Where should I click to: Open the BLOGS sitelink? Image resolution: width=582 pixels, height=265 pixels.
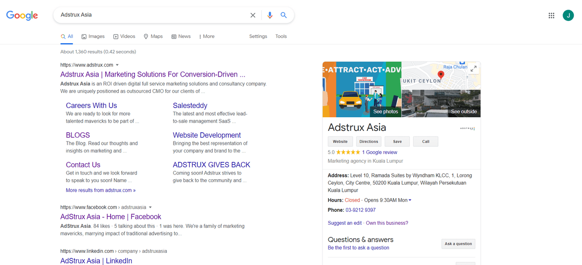[x=78, y=135]
